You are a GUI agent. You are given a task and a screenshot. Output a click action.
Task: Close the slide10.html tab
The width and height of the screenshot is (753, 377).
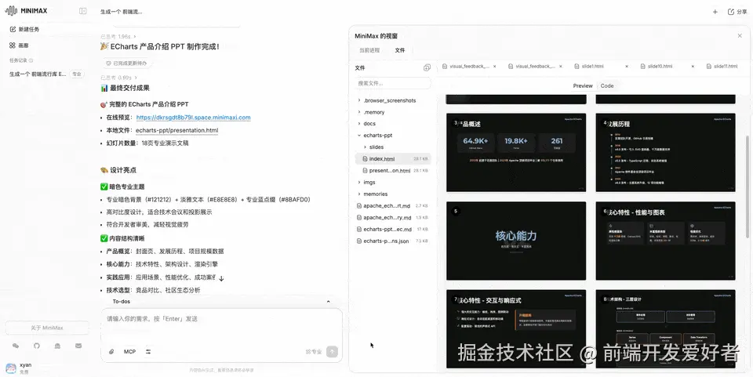[693, 67]
